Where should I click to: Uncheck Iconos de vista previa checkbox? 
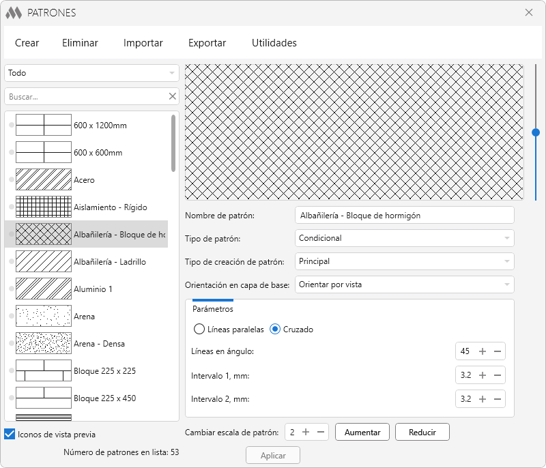(10, 434)
